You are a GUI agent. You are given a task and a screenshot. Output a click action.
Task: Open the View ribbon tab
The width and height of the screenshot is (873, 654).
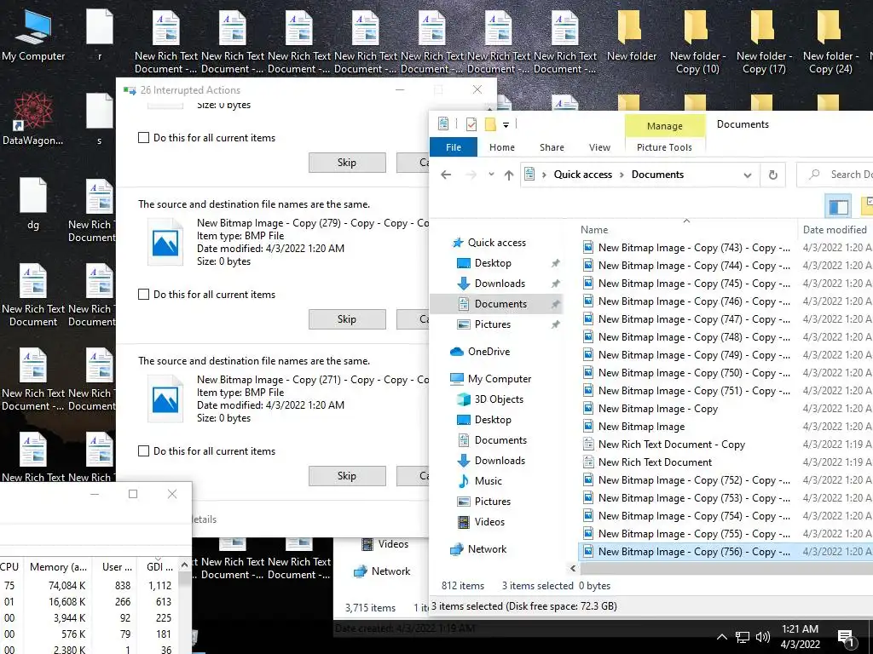[599, 147]
